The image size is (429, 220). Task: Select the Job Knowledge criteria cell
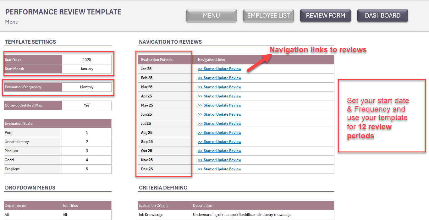[165, 215]
